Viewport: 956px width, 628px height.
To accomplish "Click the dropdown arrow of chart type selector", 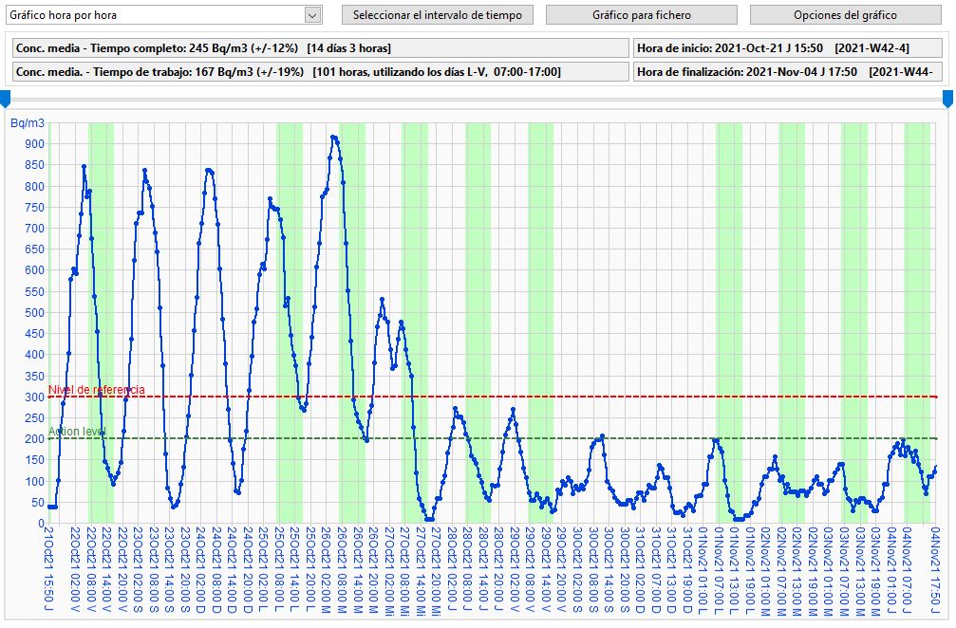I will point(312,15).
